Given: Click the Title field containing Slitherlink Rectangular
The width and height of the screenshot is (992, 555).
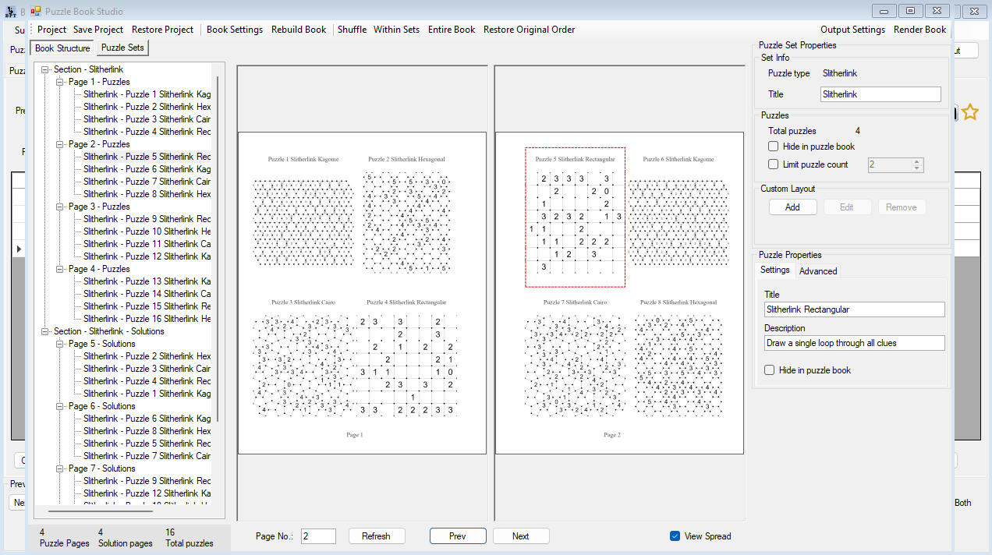Looking at the screenshot, I should (x=854, y=309).
